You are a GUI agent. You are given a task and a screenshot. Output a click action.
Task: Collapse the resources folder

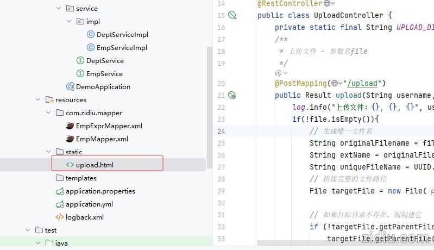pyautogui.click(x=38, y=100)
